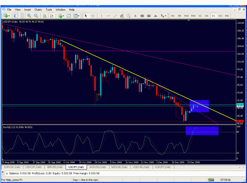Switch to the EURJPY,Daily chart tab

click(x=163, y=167)
